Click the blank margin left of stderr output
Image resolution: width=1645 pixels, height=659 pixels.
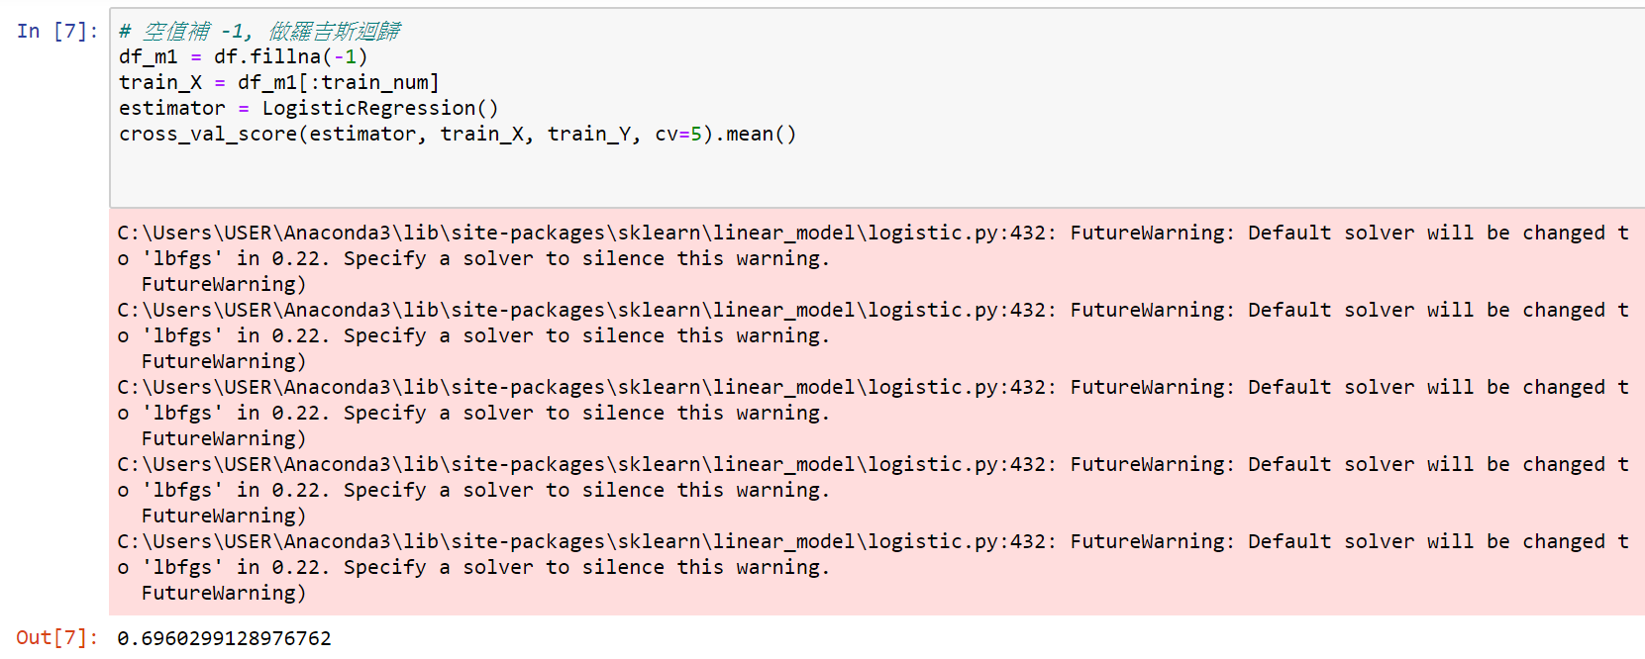click(54, 411)
